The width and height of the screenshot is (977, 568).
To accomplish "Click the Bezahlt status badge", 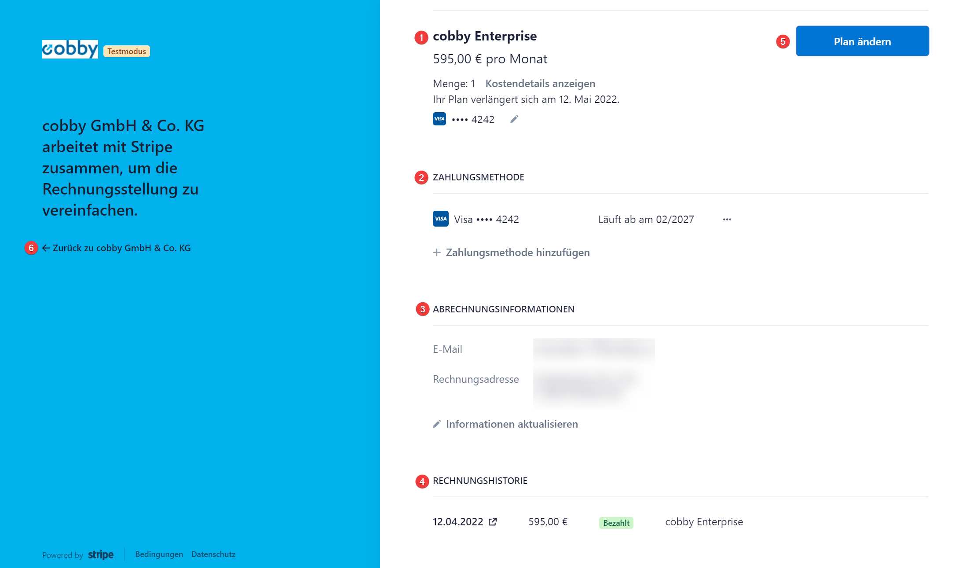I will point(616,523).
